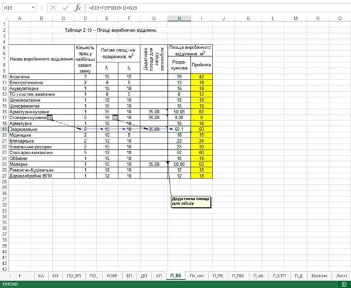Select row 19 header
Screen dimensions: 351x288
[x=4, y=129]
